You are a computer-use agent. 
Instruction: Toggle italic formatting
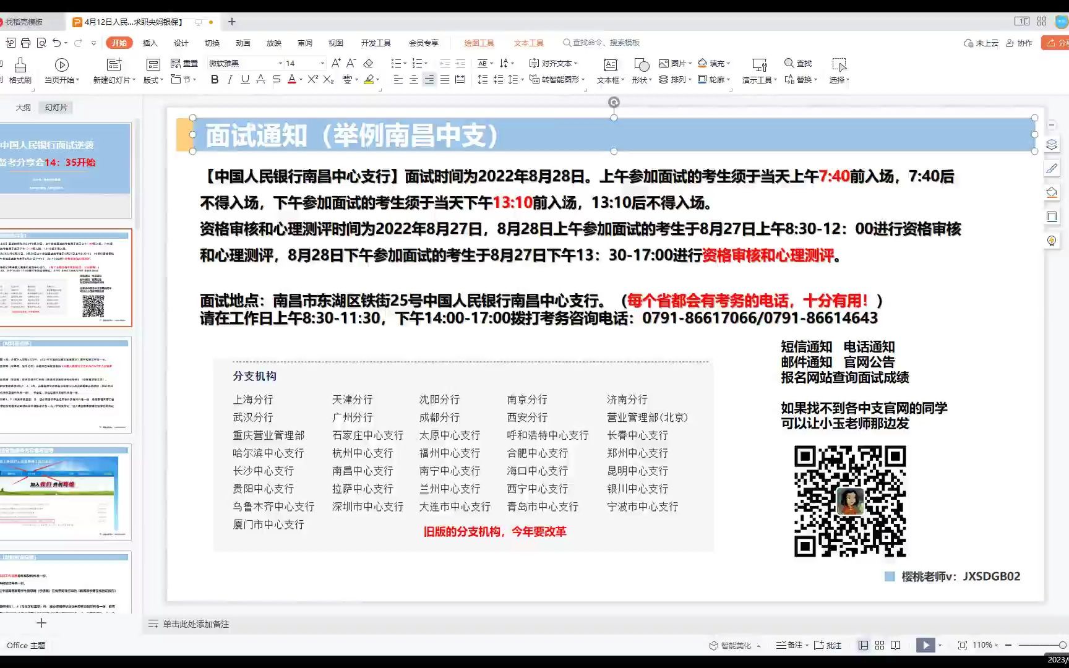click(x=230, y=79)
